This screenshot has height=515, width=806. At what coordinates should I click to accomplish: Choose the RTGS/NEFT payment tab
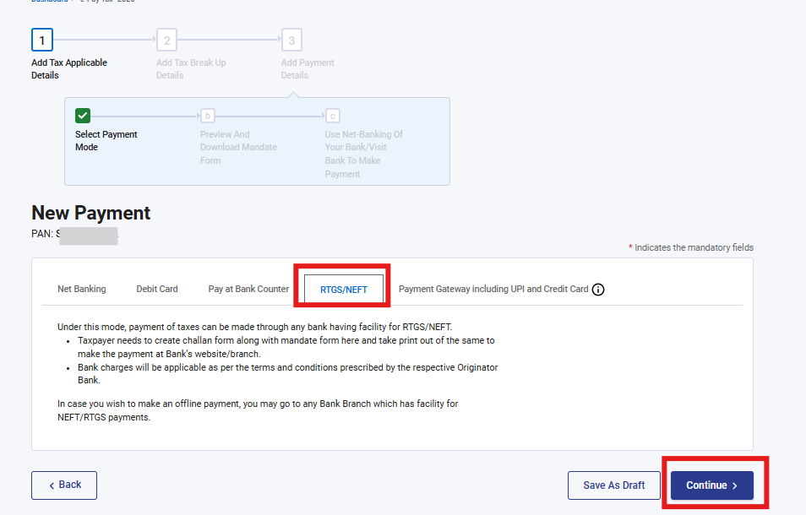(x=343, y=289)
